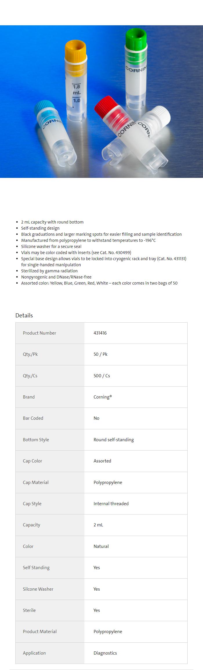
Task: Click the Internal threaded cap style value
Action: point(111,503)
